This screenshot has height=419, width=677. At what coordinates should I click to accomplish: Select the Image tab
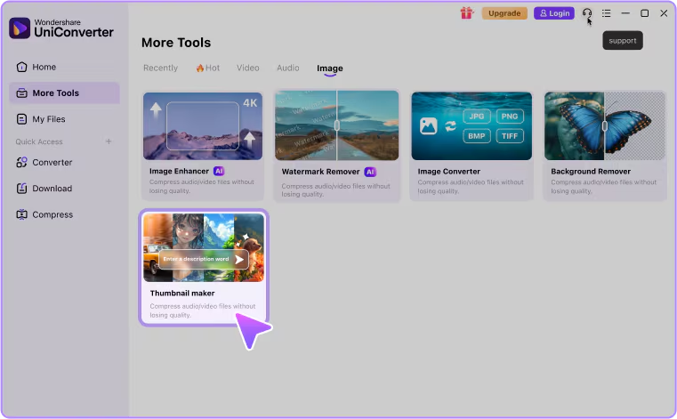point(330,68)
